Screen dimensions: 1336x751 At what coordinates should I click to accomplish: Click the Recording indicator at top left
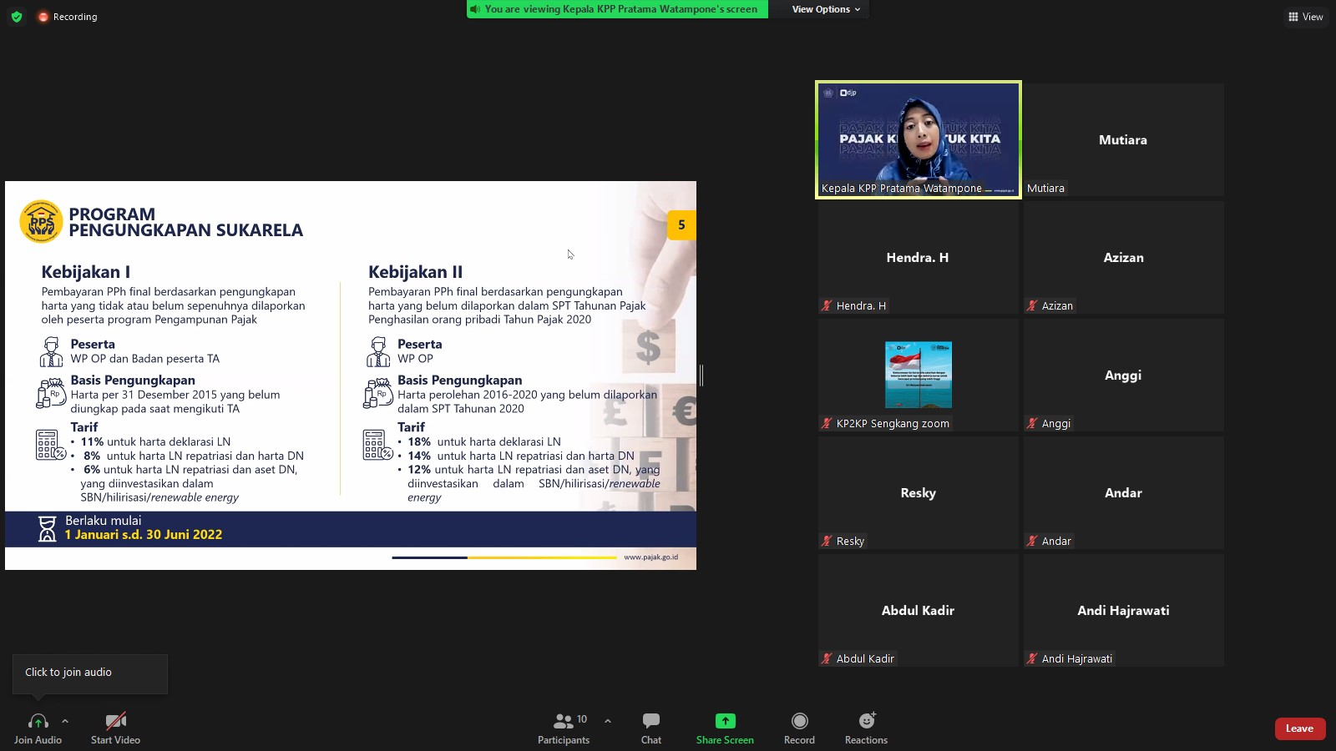pyautogui.click(x=68, y=17)
